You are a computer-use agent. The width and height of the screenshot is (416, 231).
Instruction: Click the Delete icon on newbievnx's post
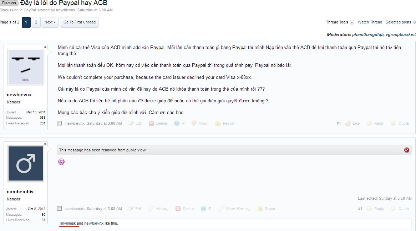click(x=151, y=123)
